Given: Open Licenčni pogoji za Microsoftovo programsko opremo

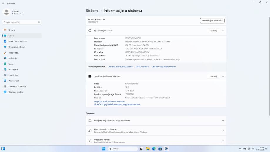Looking at the screenshot, I should click(x=117, y=104).
